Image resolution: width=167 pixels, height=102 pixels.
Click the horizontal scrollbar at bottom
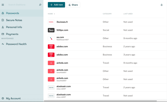100,101
